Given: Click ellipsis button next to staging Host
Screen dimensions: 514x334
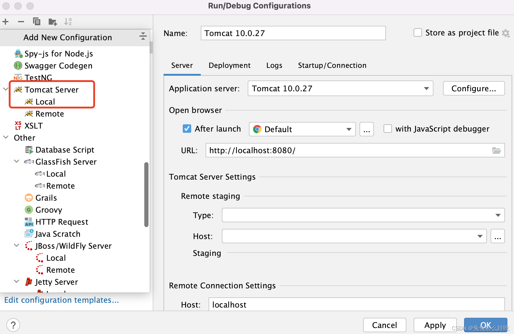Looking at the screenshot, I should tap(498, 236).
